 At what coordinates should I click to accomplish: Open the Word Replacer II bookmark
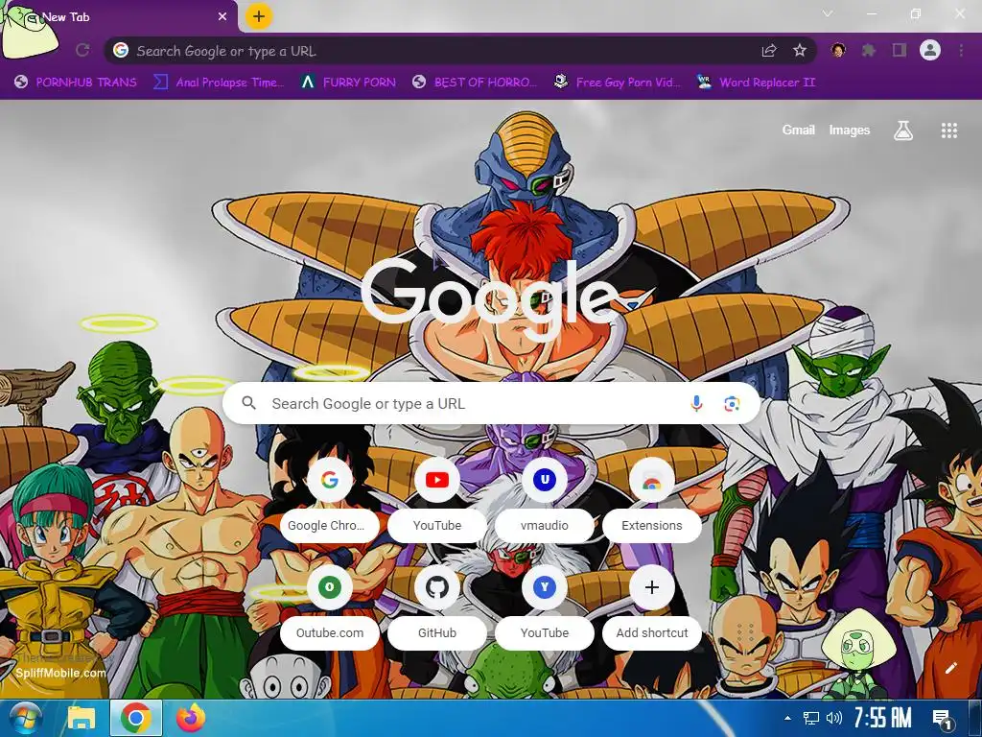757,83
